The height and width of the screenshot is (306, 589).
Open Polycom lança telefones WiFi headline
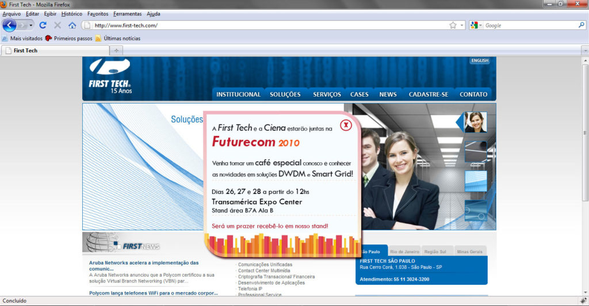click(153, 293)
